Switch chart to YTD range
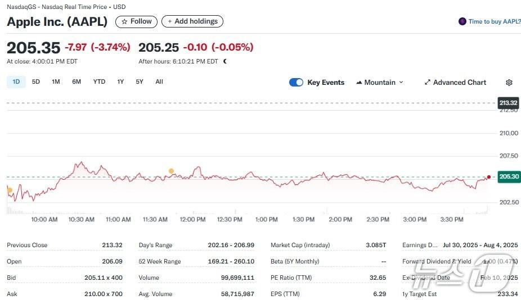521x300 pixels. click(x=99, y=82)
